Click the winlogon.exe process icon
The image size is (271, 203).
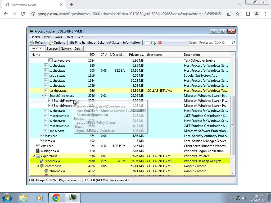[38, 151]
